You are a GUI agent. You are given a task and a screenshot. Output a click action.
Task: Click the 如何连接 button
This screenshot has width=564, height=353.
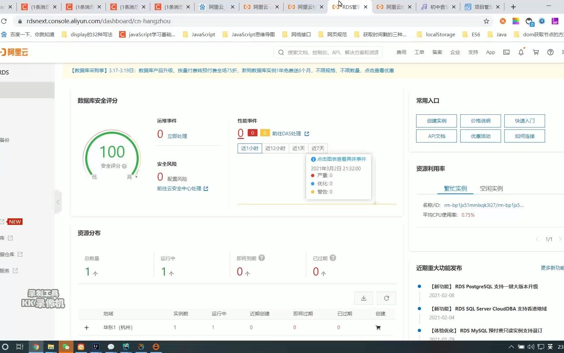pyautogui.click(x=525, y=136)
